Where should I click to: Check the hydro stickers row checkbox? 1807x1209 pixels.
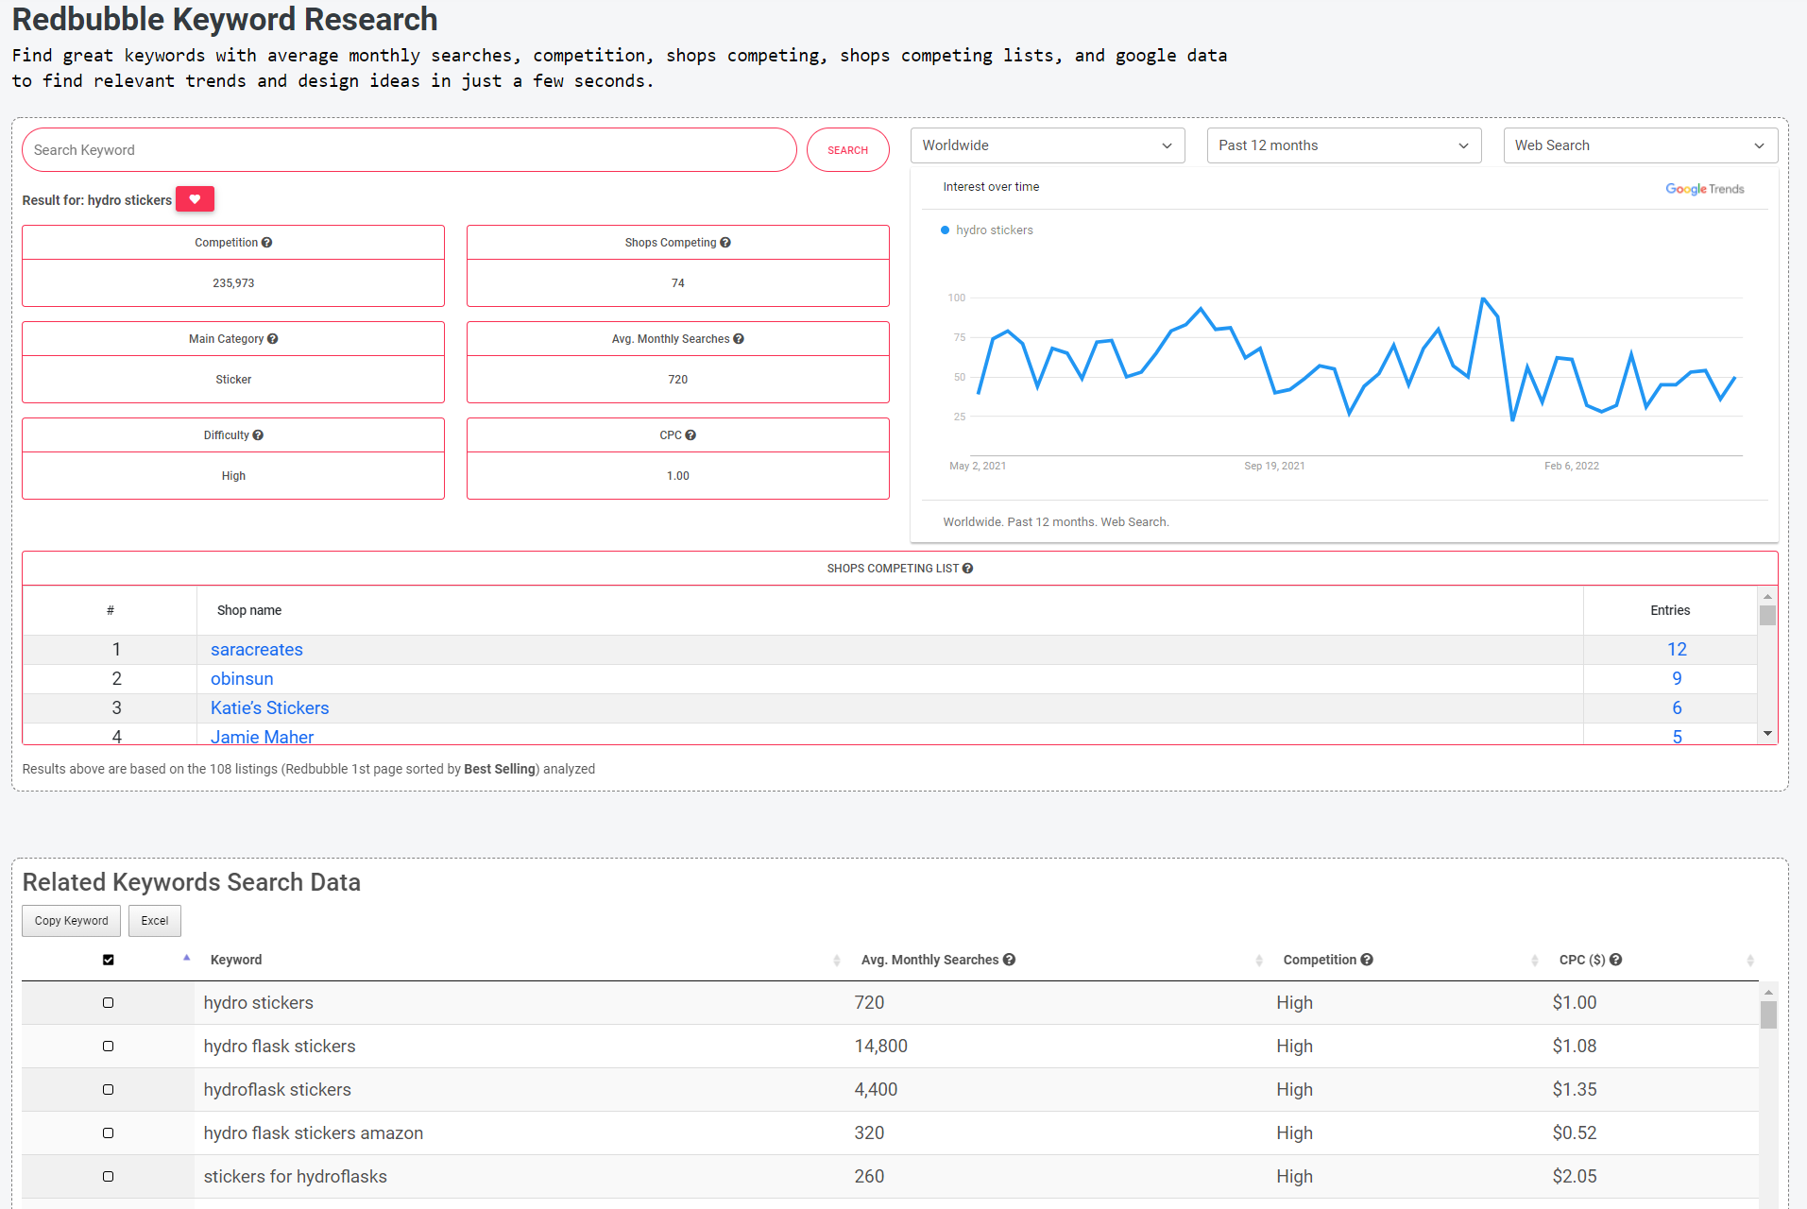pyautogui.click(x=109, y=1003)
